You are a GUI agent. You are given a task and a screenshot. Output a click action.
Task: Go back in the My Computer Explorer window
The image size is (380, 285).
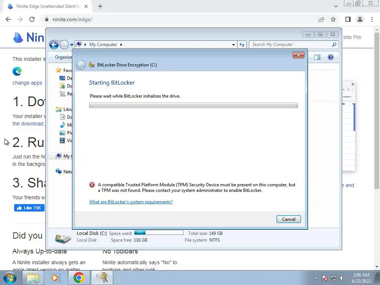coord(54,45)
